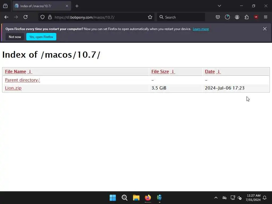Reload the current page
Viewport: 272px width, 204px height.
(x=25, y=17)
